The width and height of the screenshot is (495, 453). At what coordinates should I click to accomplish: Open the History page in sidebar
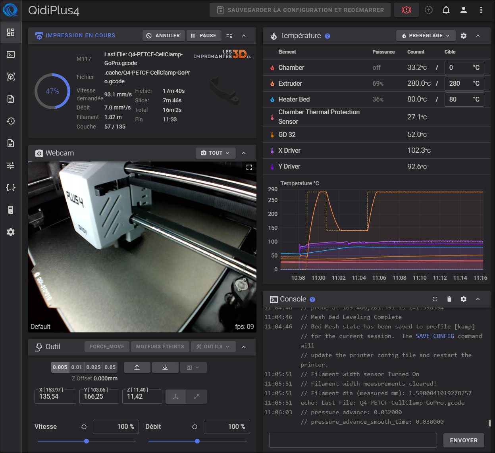pos(11,121)
